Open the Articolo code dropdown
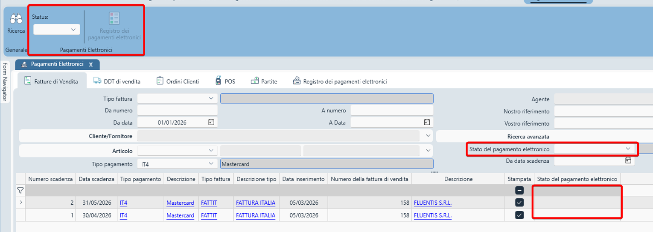This screenshot has height=232, width=653. coord(211,150)
